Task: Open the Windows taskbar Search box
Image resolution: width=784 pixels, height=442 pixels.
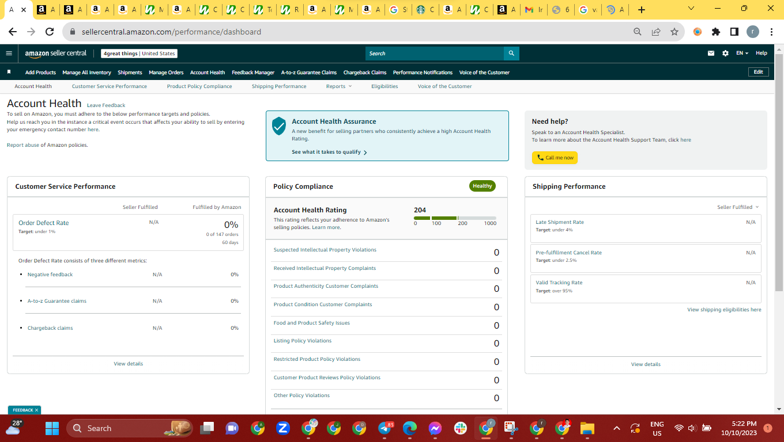Action: coord(129,428)
